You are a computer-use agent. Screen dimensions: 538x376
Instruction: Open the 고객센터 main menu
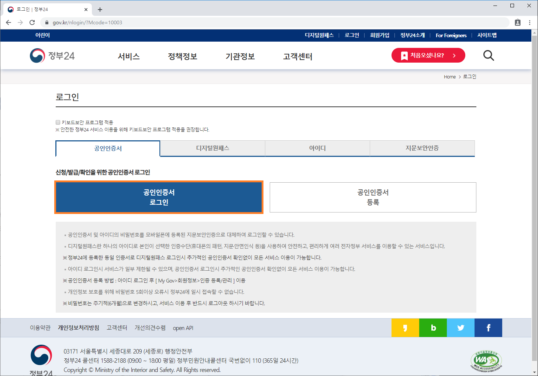(x=298, y=56)
